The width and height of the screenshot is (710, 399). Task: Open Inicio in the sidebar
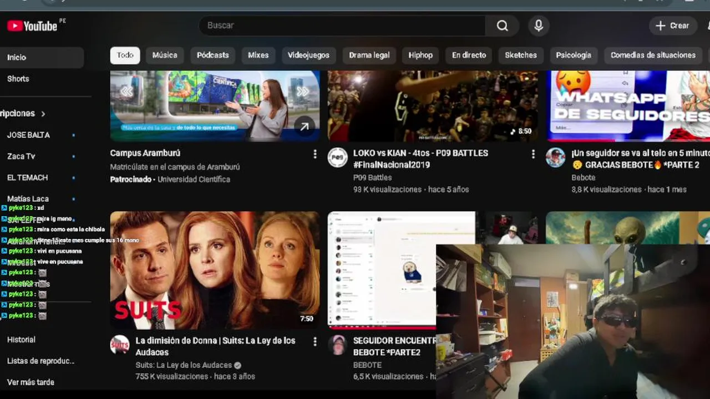click(x=42, y=57)
